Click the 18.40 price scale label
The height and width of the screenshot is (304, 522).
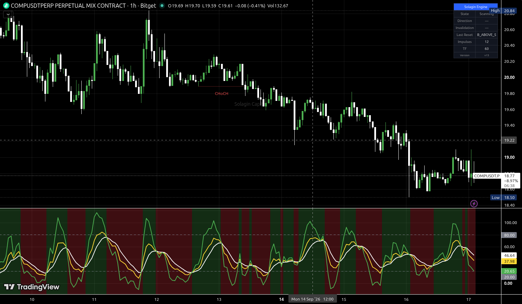coord(509,205)
